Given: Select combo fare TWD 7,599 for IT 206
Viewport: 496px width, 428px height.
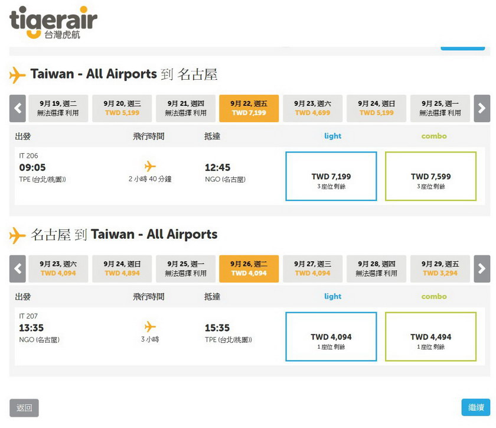Looking at the screenshot, I should click(431, 176).
